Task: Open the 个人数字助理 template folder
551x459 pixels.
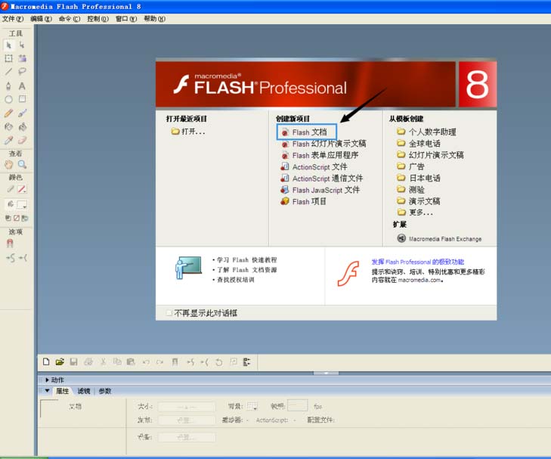Action: tap(426, 132)
